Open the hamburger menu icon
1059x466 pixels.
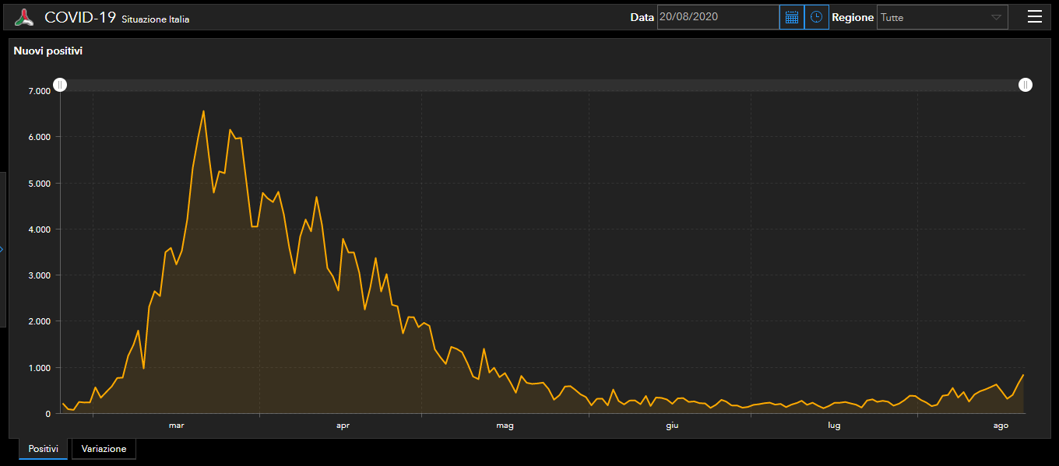1034,17
